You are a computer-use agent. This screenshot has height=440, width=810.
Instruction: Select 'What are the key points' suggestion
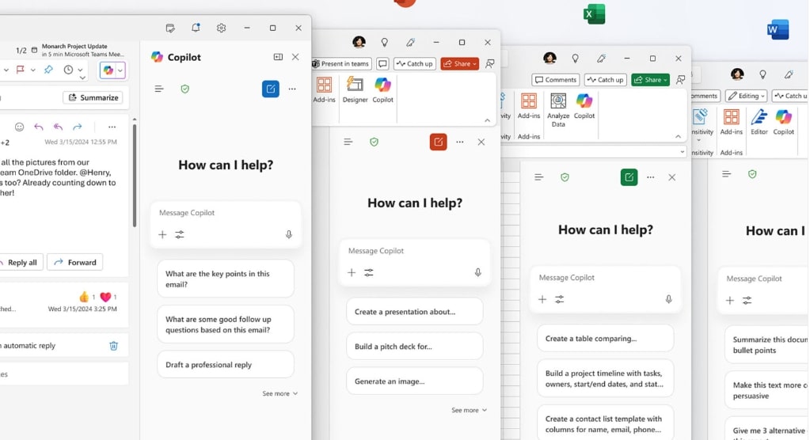(x=226, y=279)
